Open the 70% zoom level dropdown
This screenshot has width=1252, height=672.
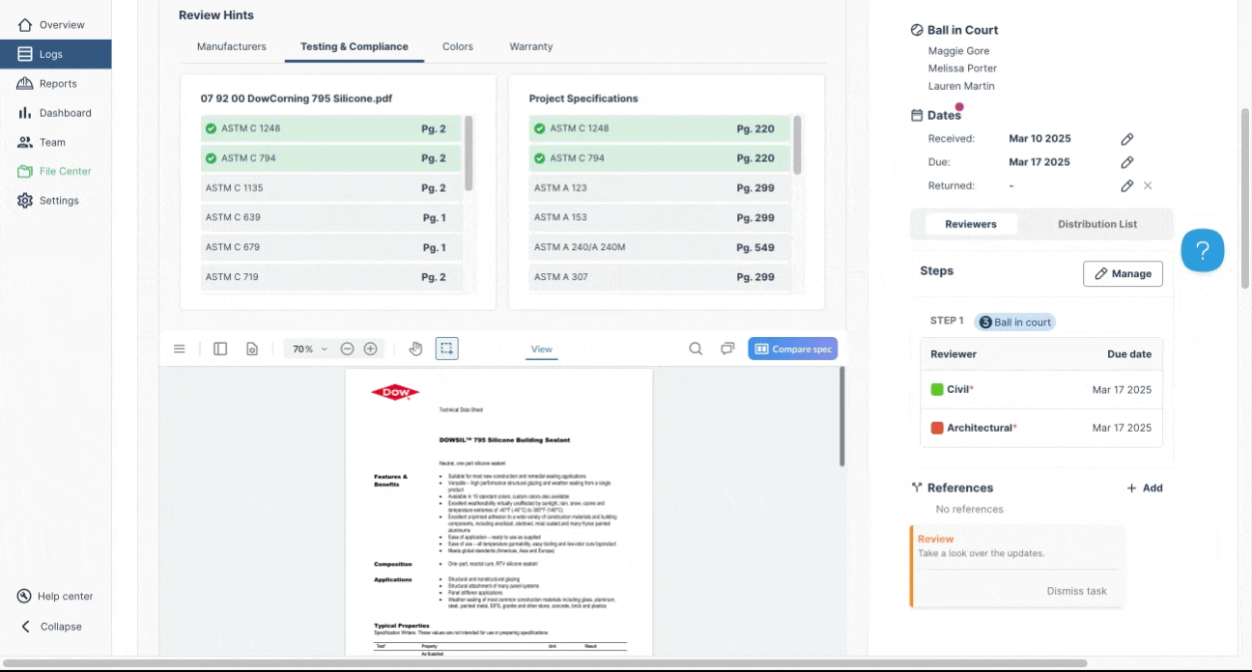click(310, 349)
